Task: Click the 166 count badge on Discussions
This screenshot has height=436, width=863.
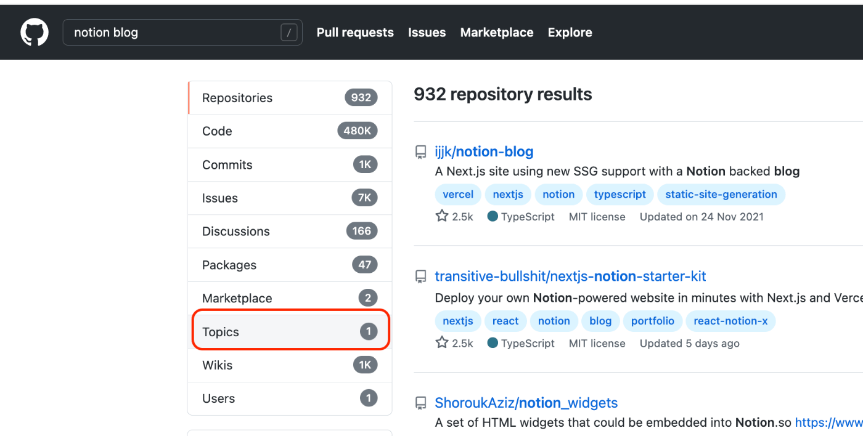Action: pos(362,231)
